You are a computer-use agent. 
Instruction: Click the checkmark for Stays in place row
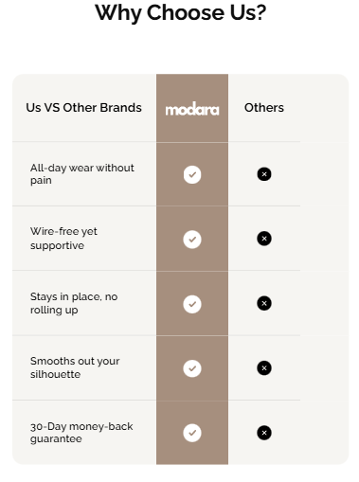[x=192, y=304]
